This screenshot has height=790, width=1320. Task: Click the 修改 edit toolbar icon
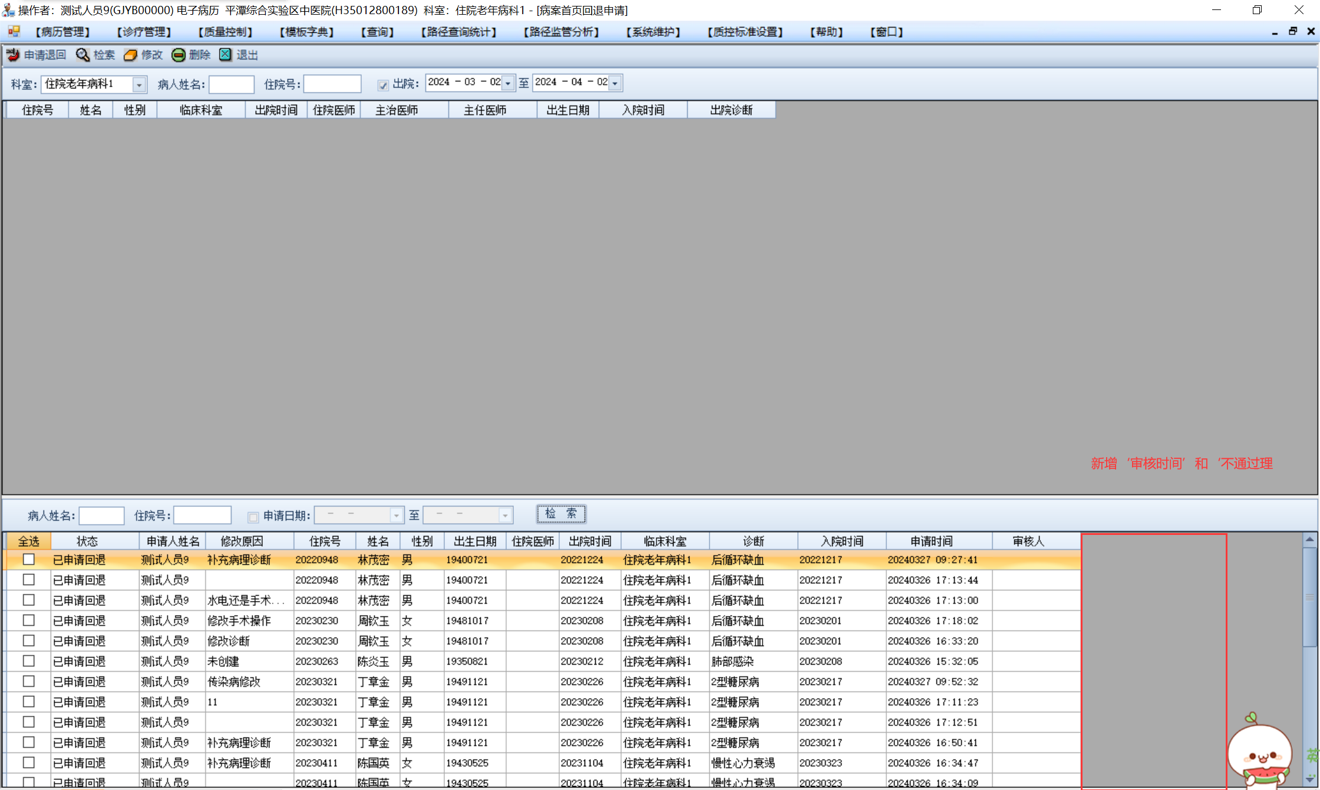coord(130,55)
